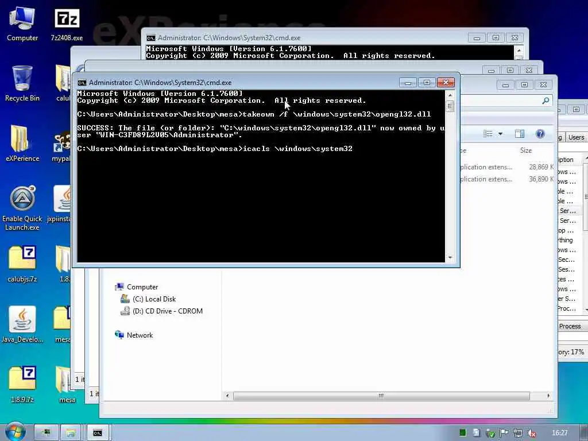This screenshot has height=441, width=588.
Task: Open the view options dropdown arrow
Action: click(x=500, y=134)
